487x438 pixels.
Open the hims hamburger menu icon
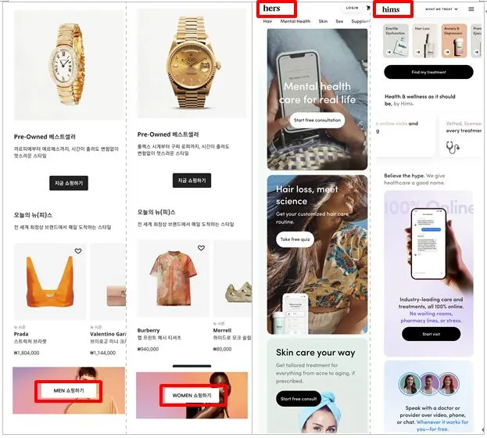coord(471,9)
